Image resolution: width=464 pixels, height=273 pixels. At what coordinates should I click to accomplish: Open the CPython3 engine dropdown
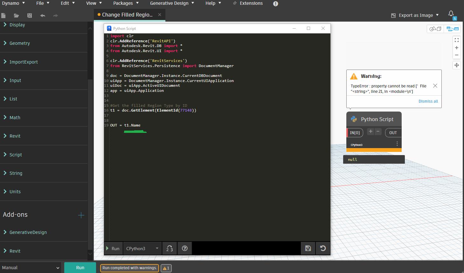(x=142, y=249)
